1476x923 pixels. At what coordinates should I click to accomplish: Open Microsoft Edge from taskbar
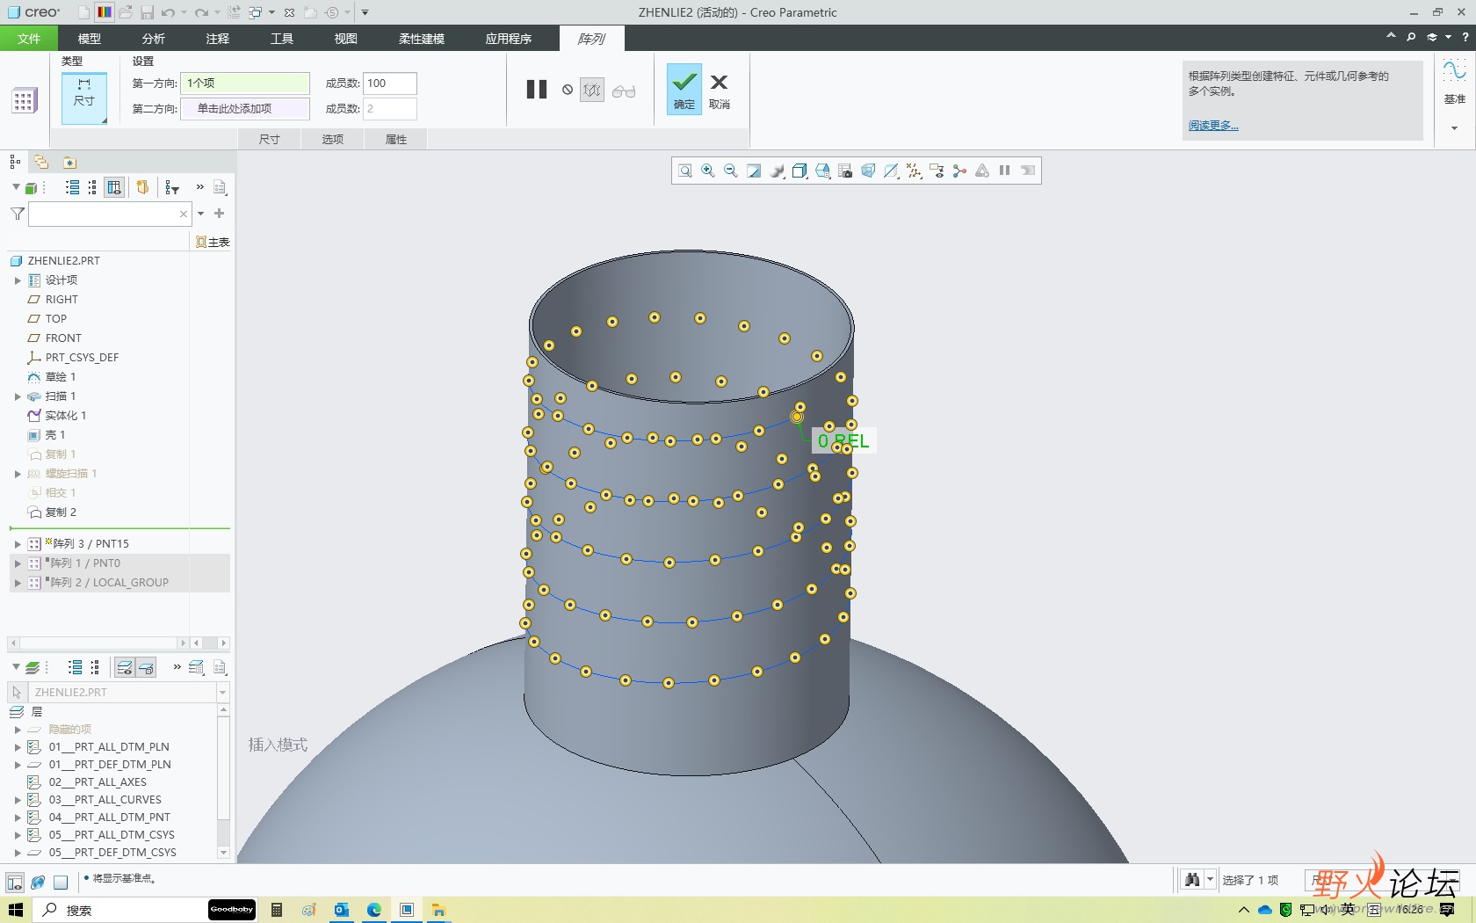pyautogui.click(x=374, y=910)
